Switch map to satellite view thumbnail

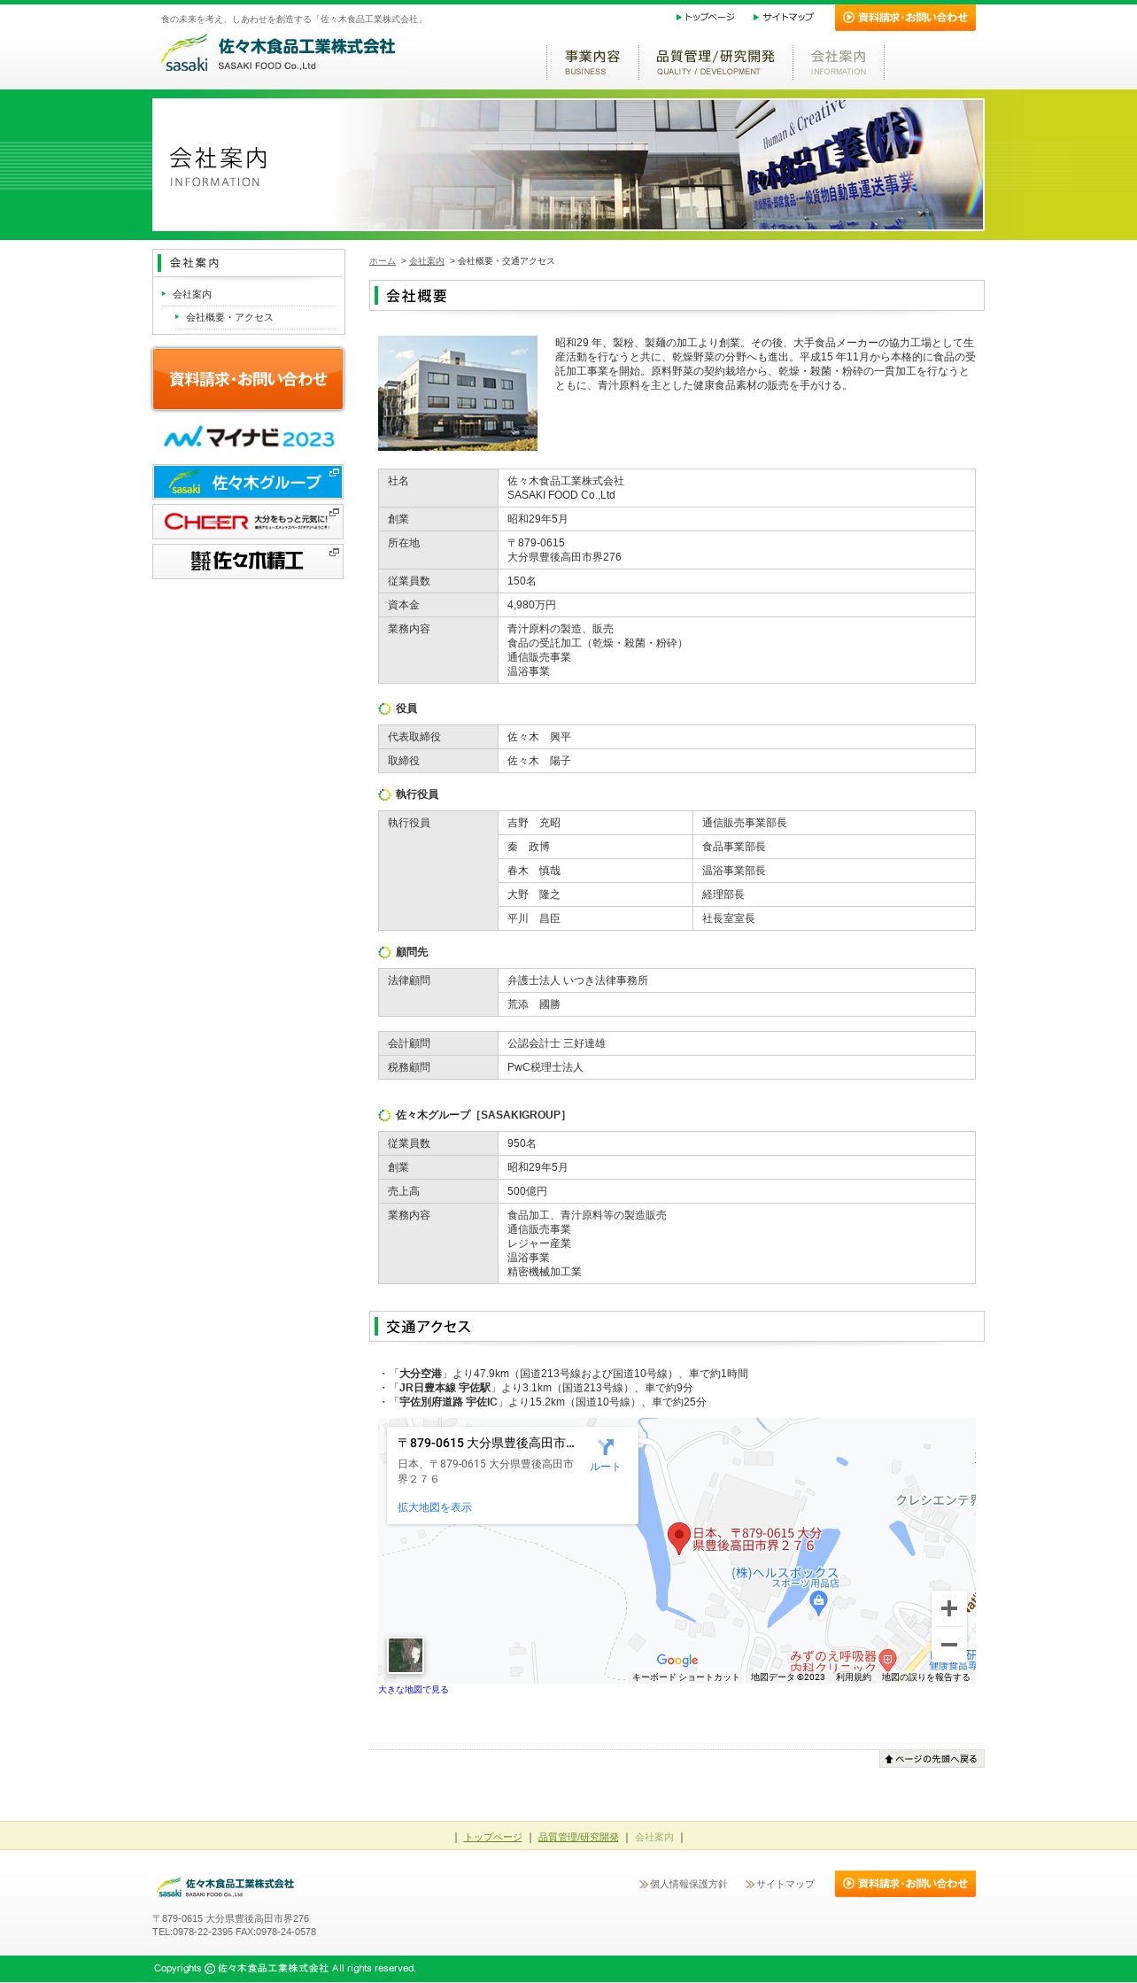point(406,1655)
